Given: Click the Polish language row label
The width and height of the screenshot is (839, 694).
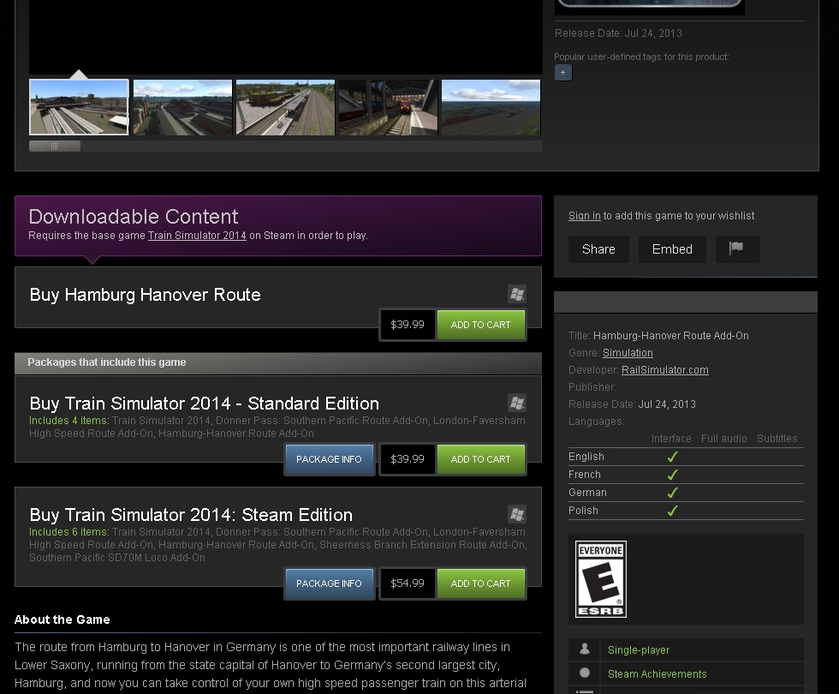Looking at the screenshot, I should click(583, 511).
